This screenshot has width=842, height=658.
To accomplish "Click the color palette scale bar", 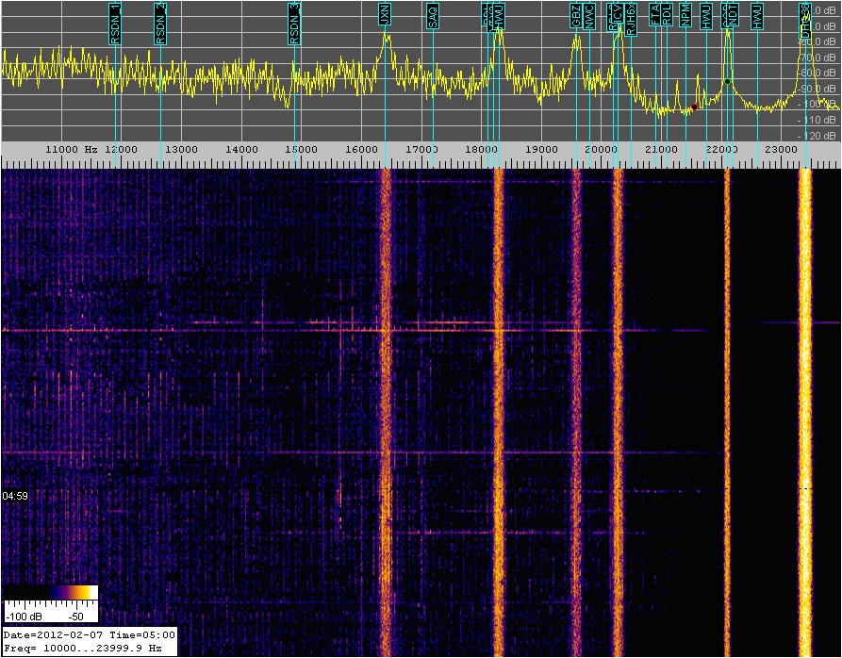I will (x=51, y=592).
